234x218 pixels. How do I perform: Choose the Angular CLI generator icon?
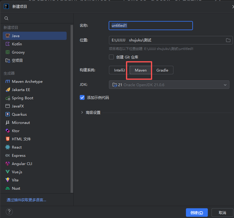point(8,163)
